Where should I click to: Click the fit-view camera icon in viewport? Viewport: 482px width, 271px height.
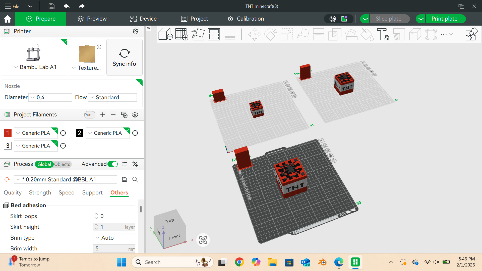tap(203, 240)
